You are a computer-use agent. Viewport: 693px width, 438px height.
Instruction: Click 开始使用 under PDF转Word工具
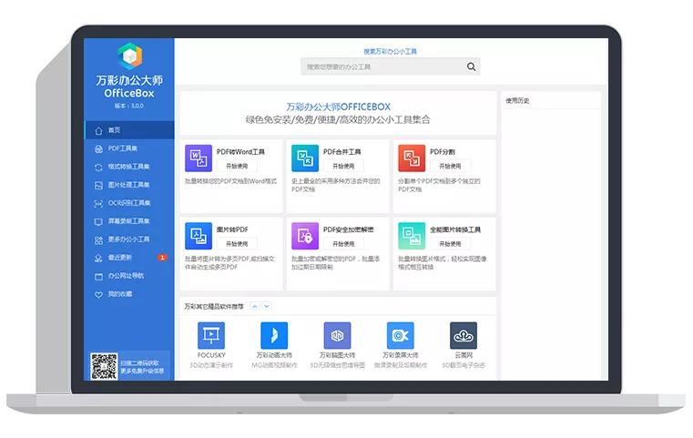(x=237, y=166)
